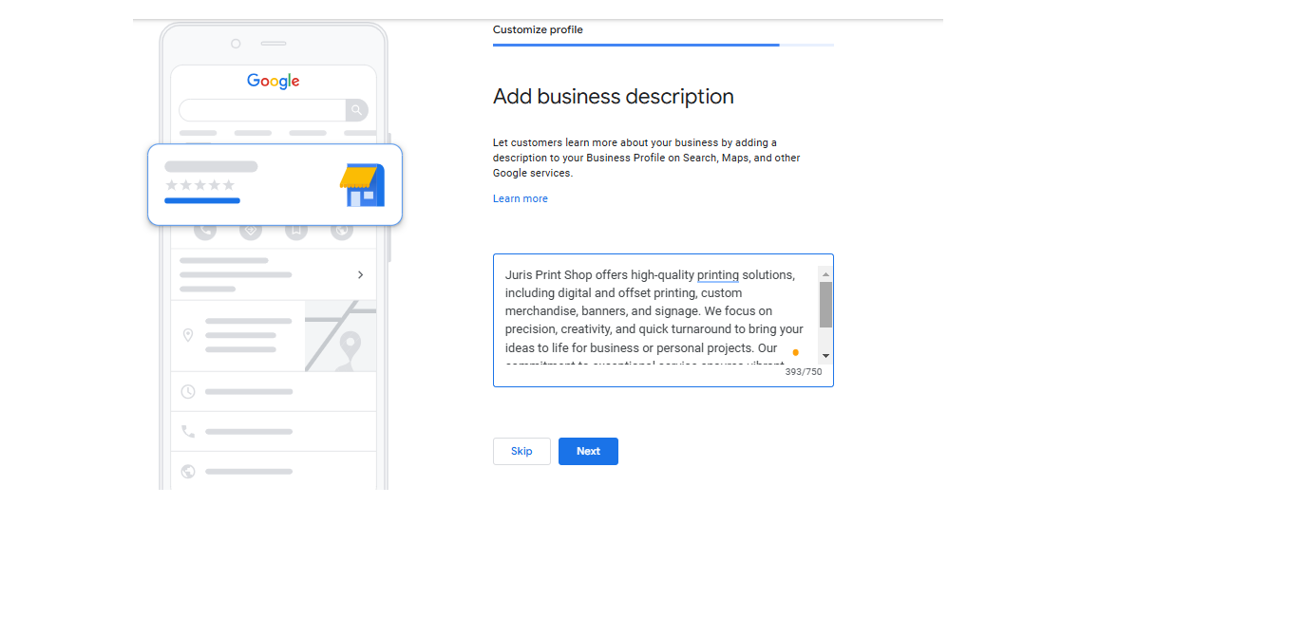Click the Add business description heading
The height and width of the screenshot is (636, 1289).
614,97
